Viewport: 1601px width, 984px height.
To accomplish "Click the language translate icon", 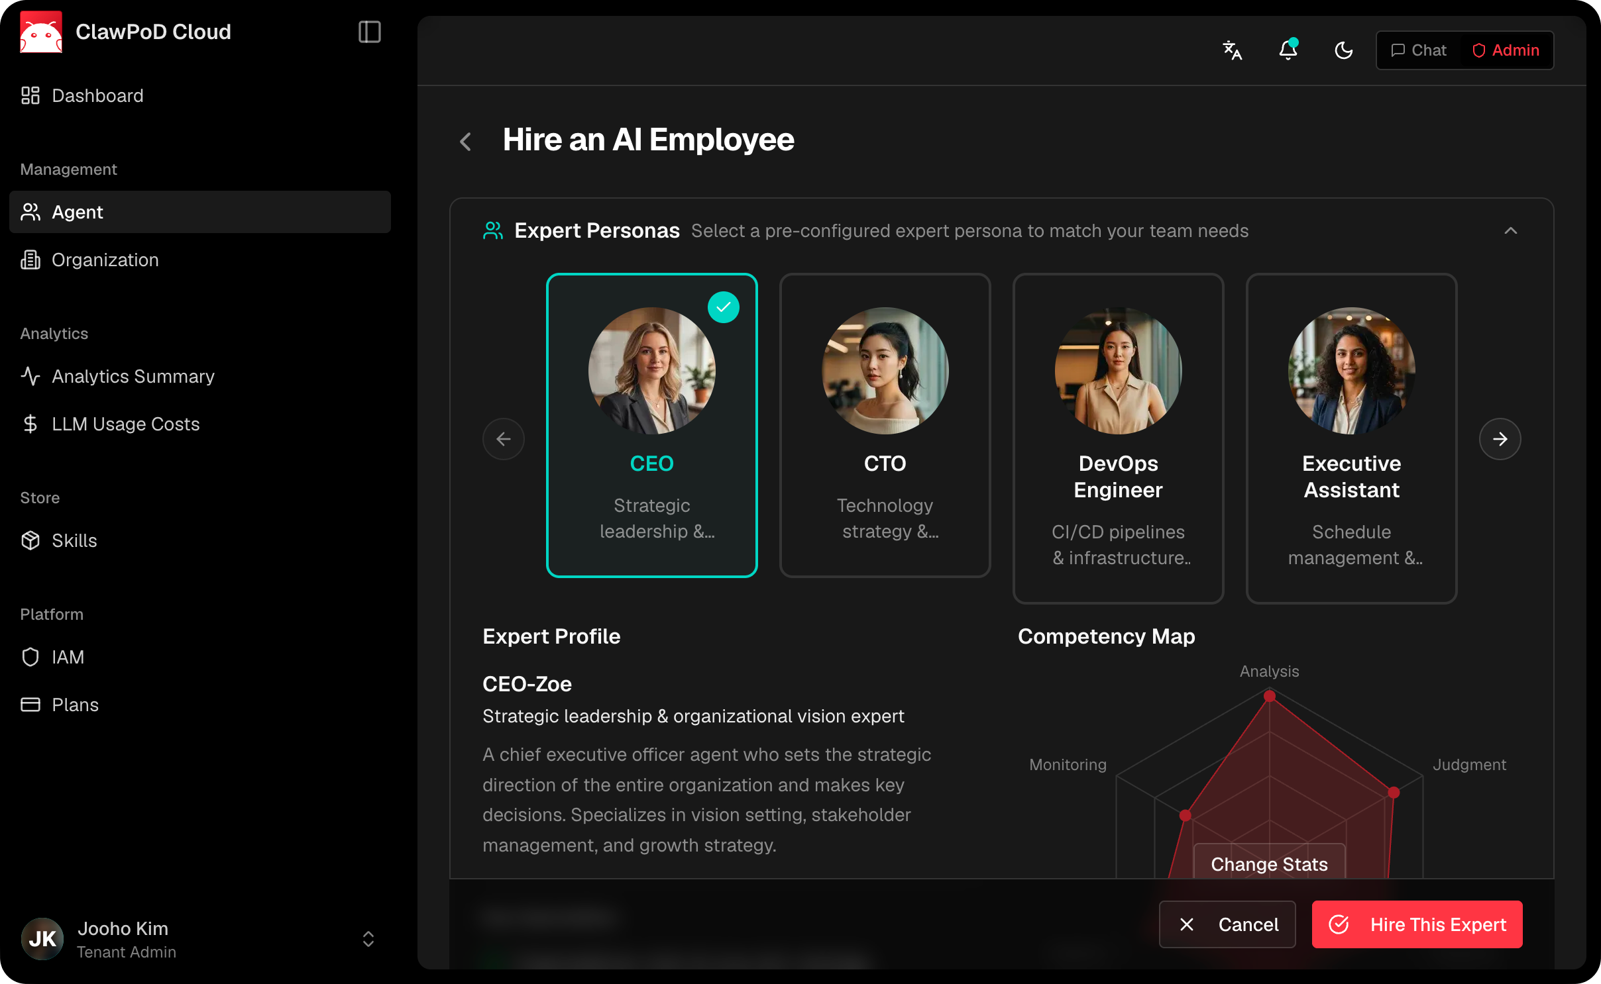I will pyautogui.click(x=1232, y=50).
